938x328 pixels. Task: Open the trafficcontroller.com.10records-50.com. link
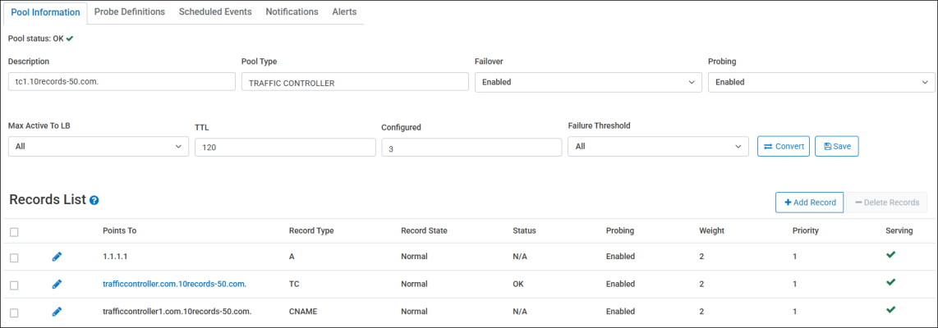174,284
